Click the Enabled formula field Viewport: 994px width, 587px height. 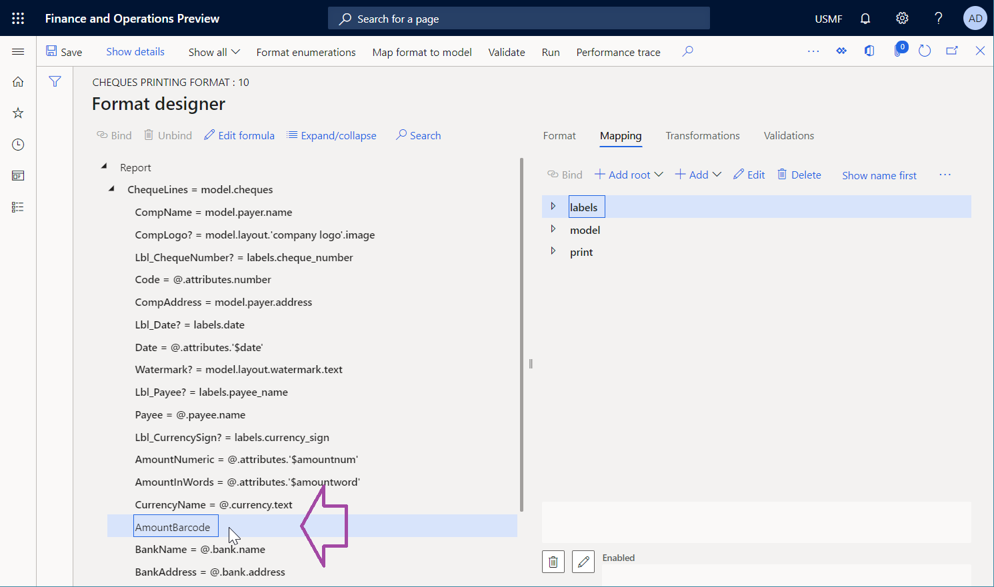click(786, 576)
